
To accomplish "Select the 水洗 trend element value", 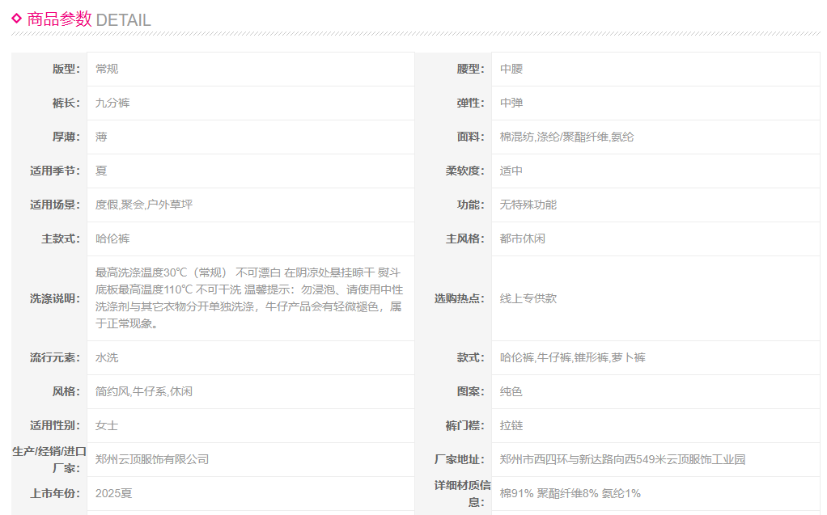I will click(x=107, y=357).
